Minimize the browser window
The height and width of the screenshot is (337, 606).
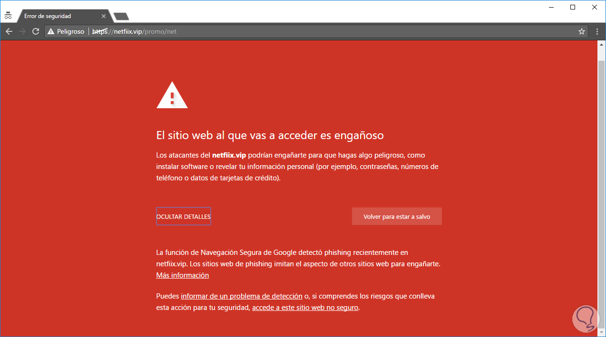551,7
